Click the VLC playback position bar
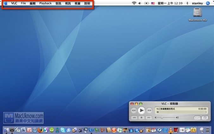214x134 pixels. [181, 112]
